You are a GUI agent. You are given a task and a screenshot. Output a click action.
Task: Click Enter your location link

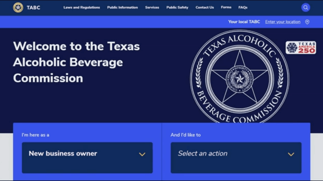point(283,22)
